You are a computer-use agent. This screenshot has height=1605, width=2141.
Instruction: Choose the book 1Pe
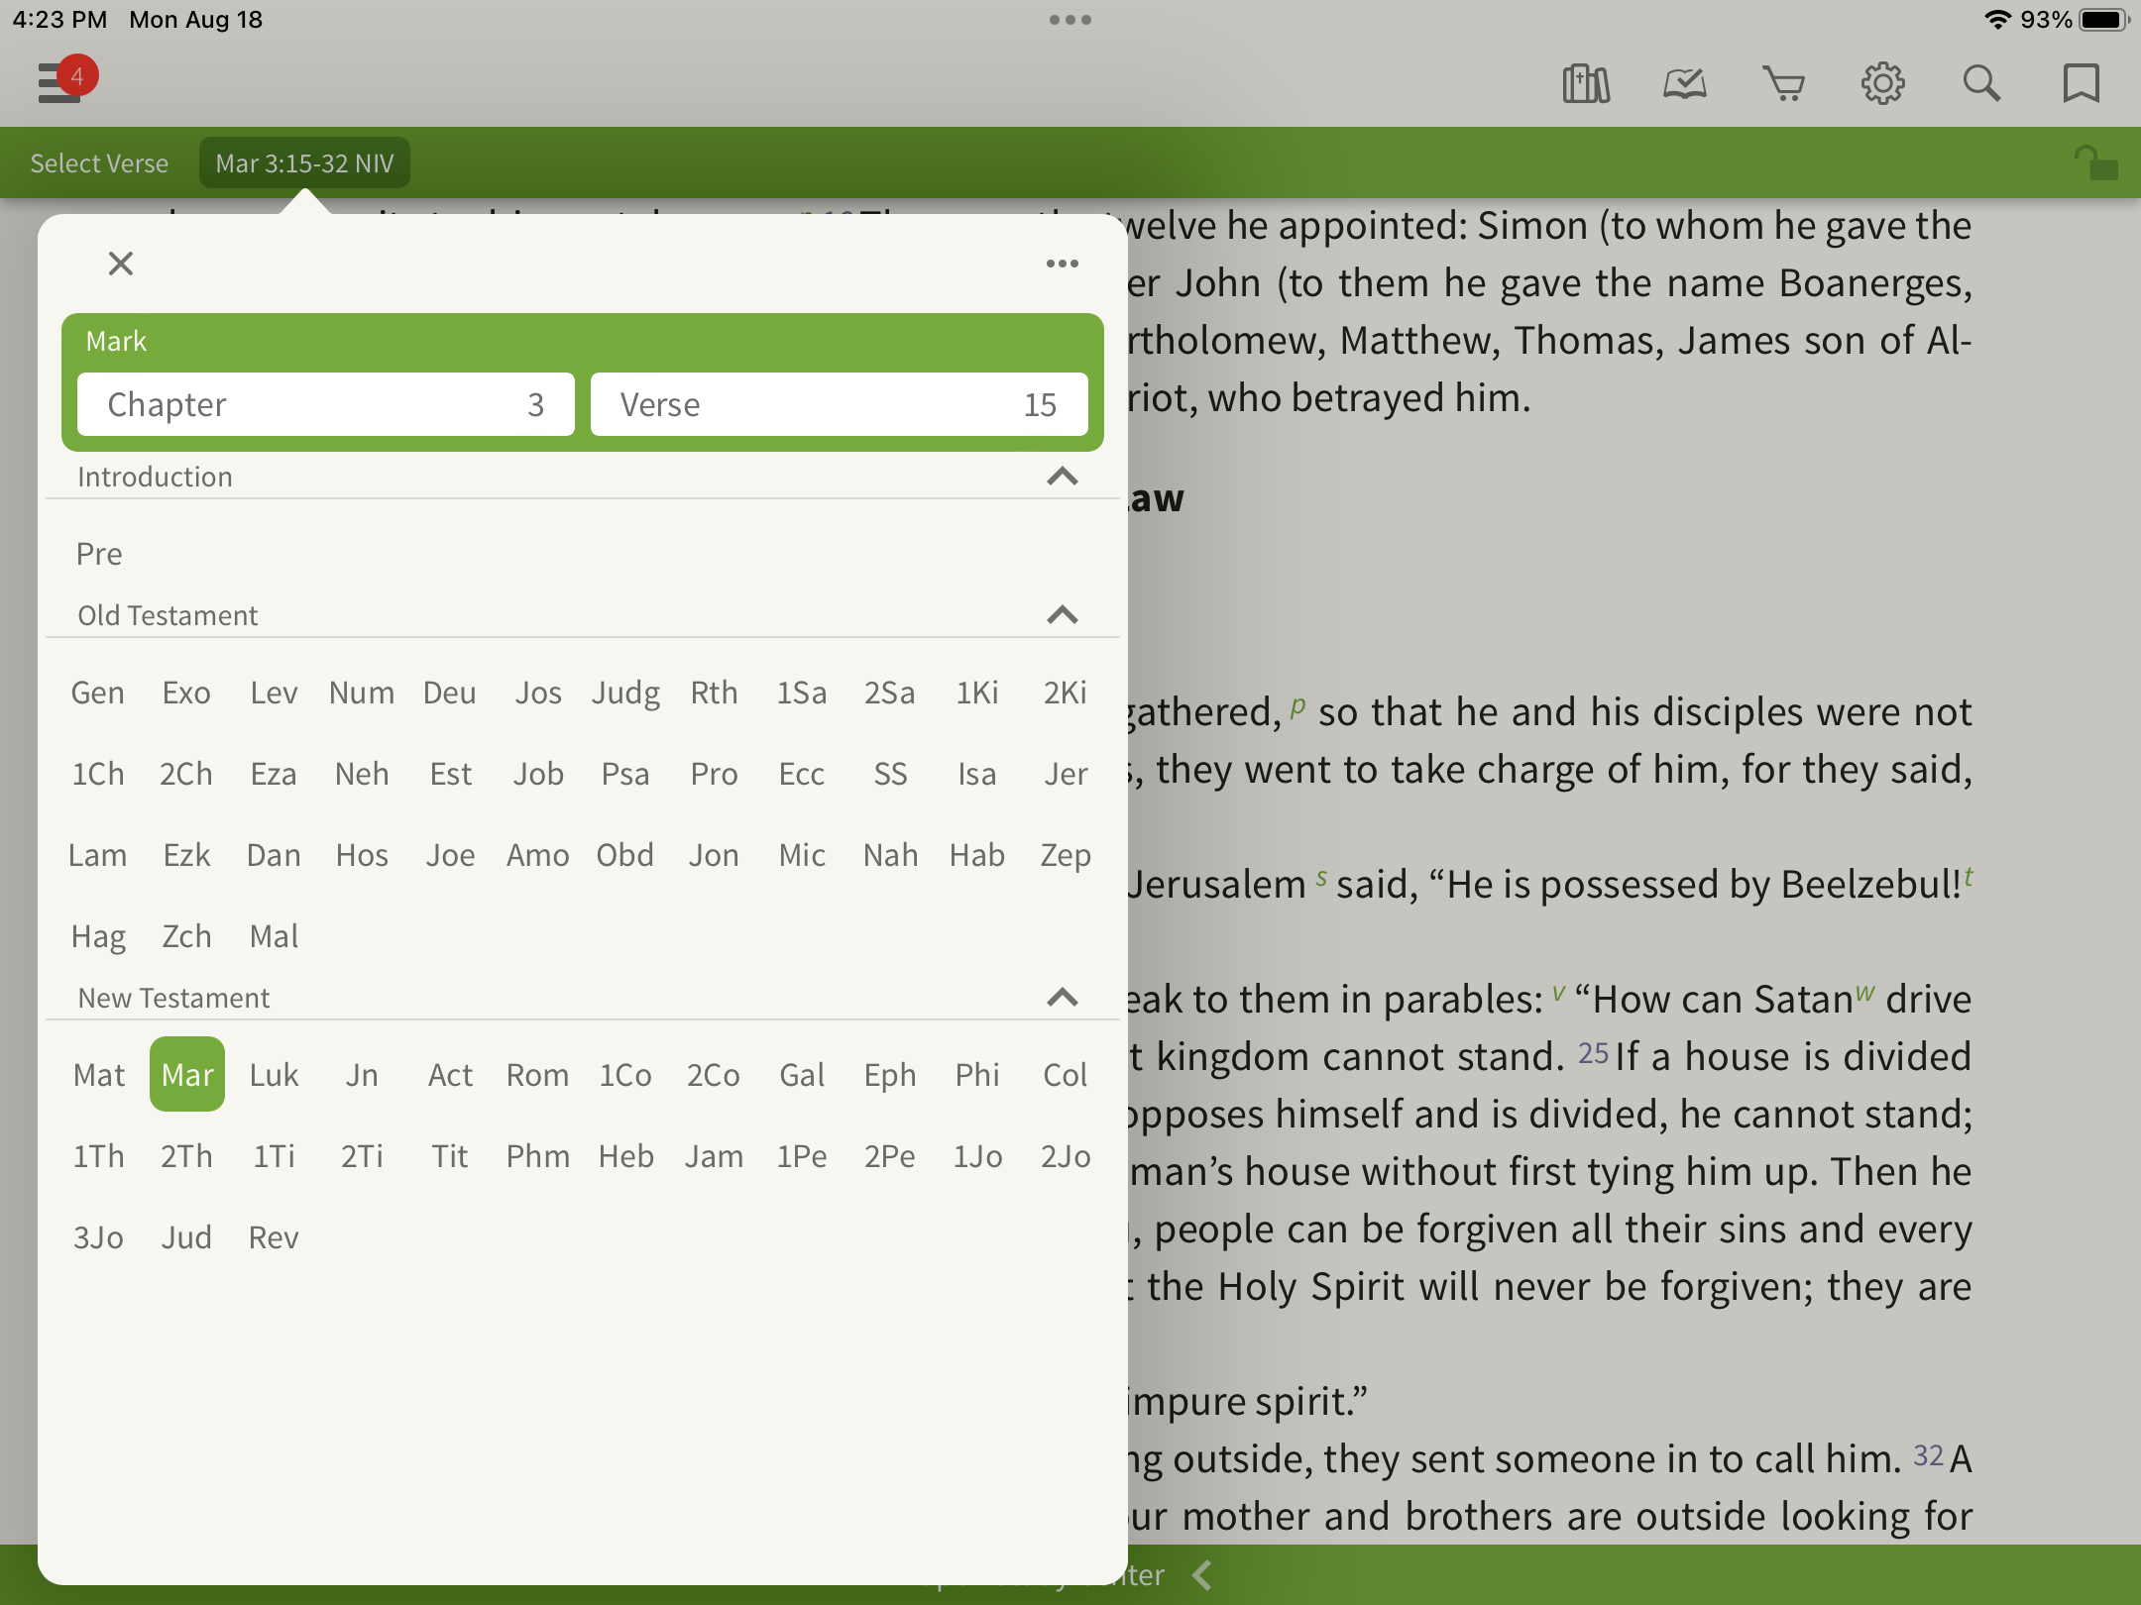coord(802,1156)
